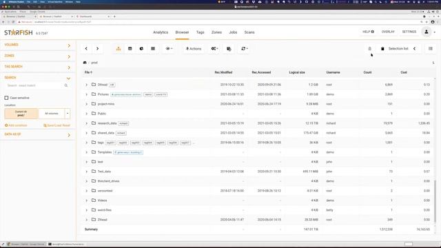Click the richard tag on research_data
441x248 pixels.
point(123,123)
